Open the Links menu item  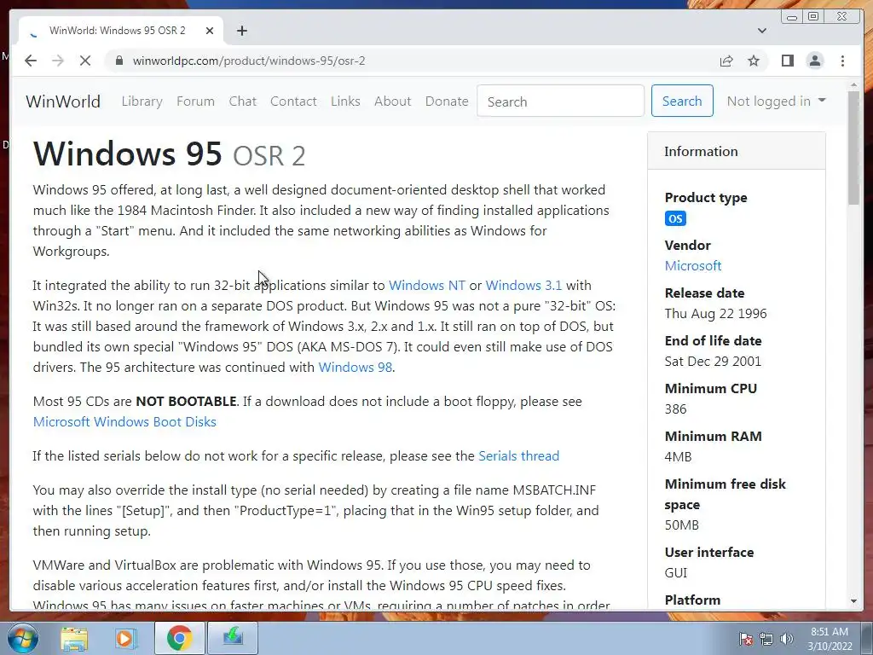tap(345, 101)
